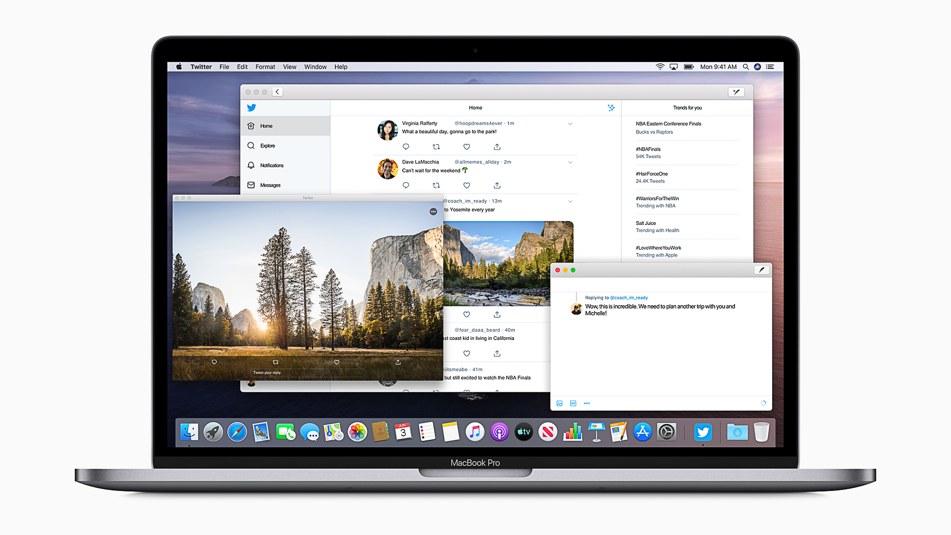
Task: Click reply icon in photo viewer window
Action: tap(214, 362)
